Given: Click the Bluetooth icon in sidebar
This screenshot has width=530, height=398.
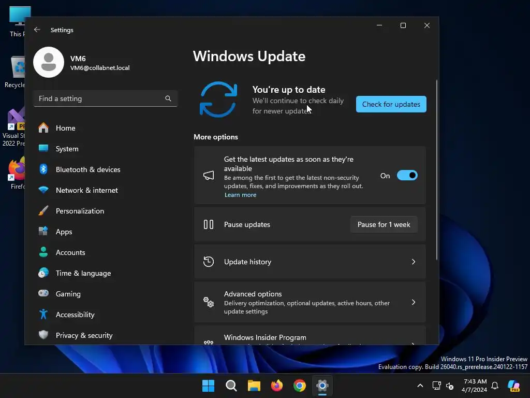Looking at the screenshot, I should tap(43, 169).
